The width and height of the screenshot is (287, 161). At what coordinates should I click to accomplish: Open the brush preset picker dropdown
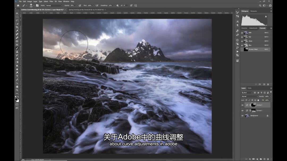[34, 6]
